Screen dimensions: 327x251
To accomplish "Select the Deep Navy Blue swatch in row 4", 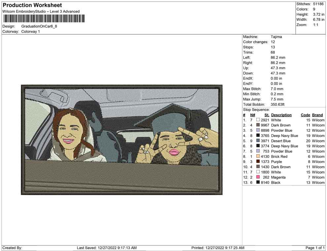I will point(258,135).
